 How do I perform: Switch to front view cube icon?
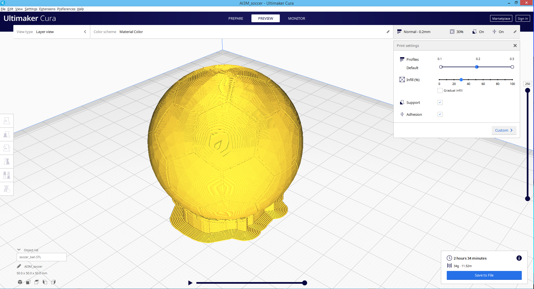tap(28, 282)
